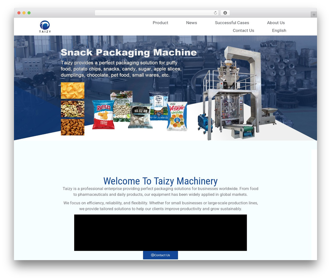331x280 pixels.
Task: Open Contact Us in the top navigation
Action: coord(243,30)
